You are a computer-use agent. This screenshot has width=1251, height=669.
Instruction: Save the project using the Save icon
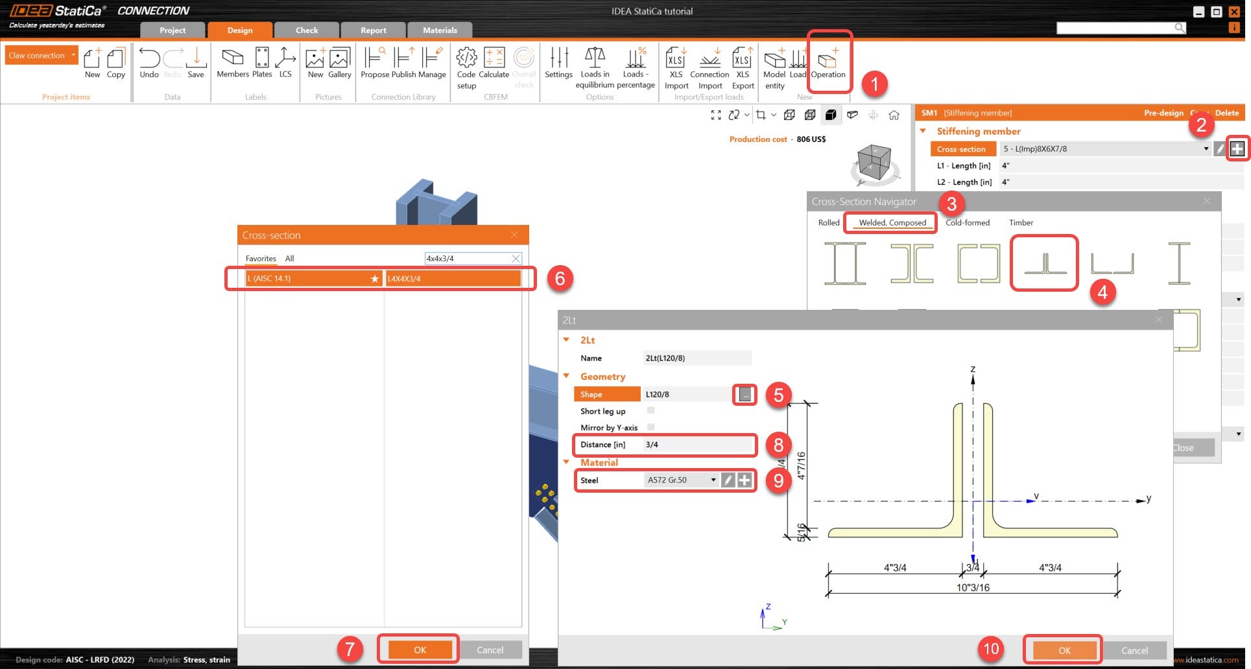coord(196,62)
